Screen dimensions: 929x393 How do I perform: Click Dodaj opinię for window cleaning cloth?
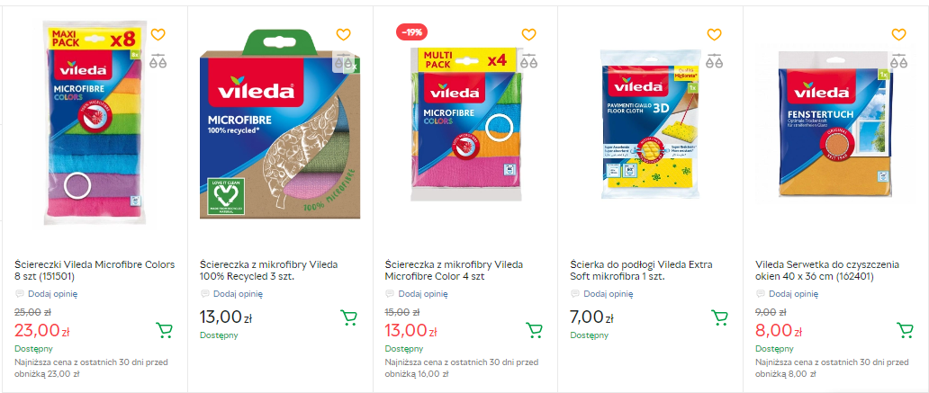click(x=792, y=293)
